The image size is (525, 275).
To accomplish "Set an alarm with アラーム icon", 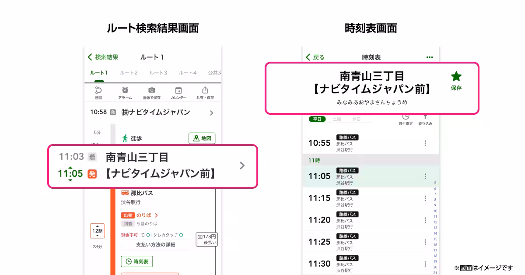I will click(x=125, y=93).
